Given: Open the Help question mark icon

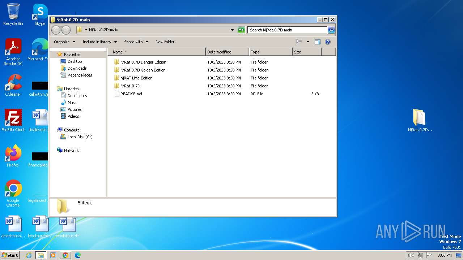Looking at the screenshot, I should point(328,42).
